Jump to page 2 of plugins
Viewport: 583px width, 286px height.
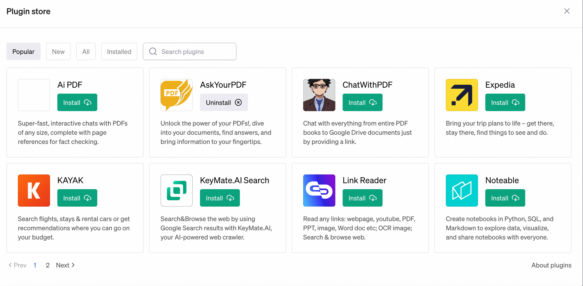point(48,265)
